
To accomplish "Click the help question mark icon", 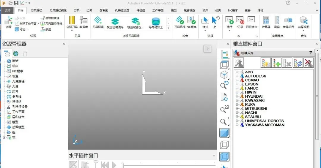I will pyautogui.click(x=288, y=3).
